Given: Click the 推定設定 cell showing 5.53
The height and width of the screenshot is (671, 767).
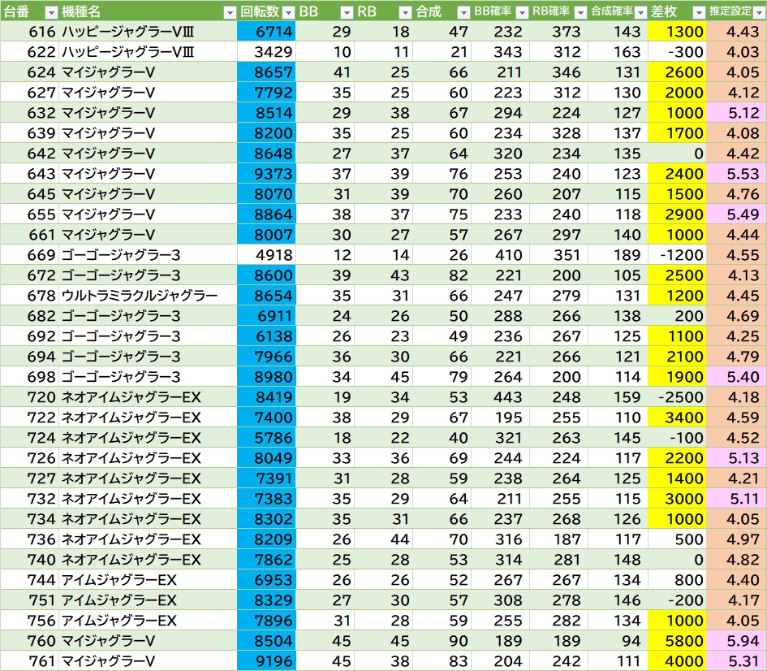Looking at the screenshot, I should 737,174.
